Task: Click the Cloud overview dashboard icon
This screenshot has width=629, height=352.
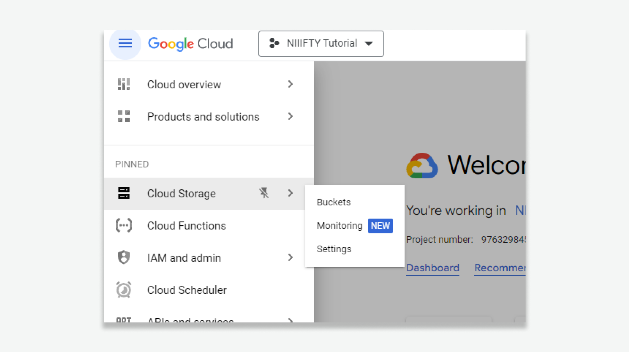Action: point(124,84)
